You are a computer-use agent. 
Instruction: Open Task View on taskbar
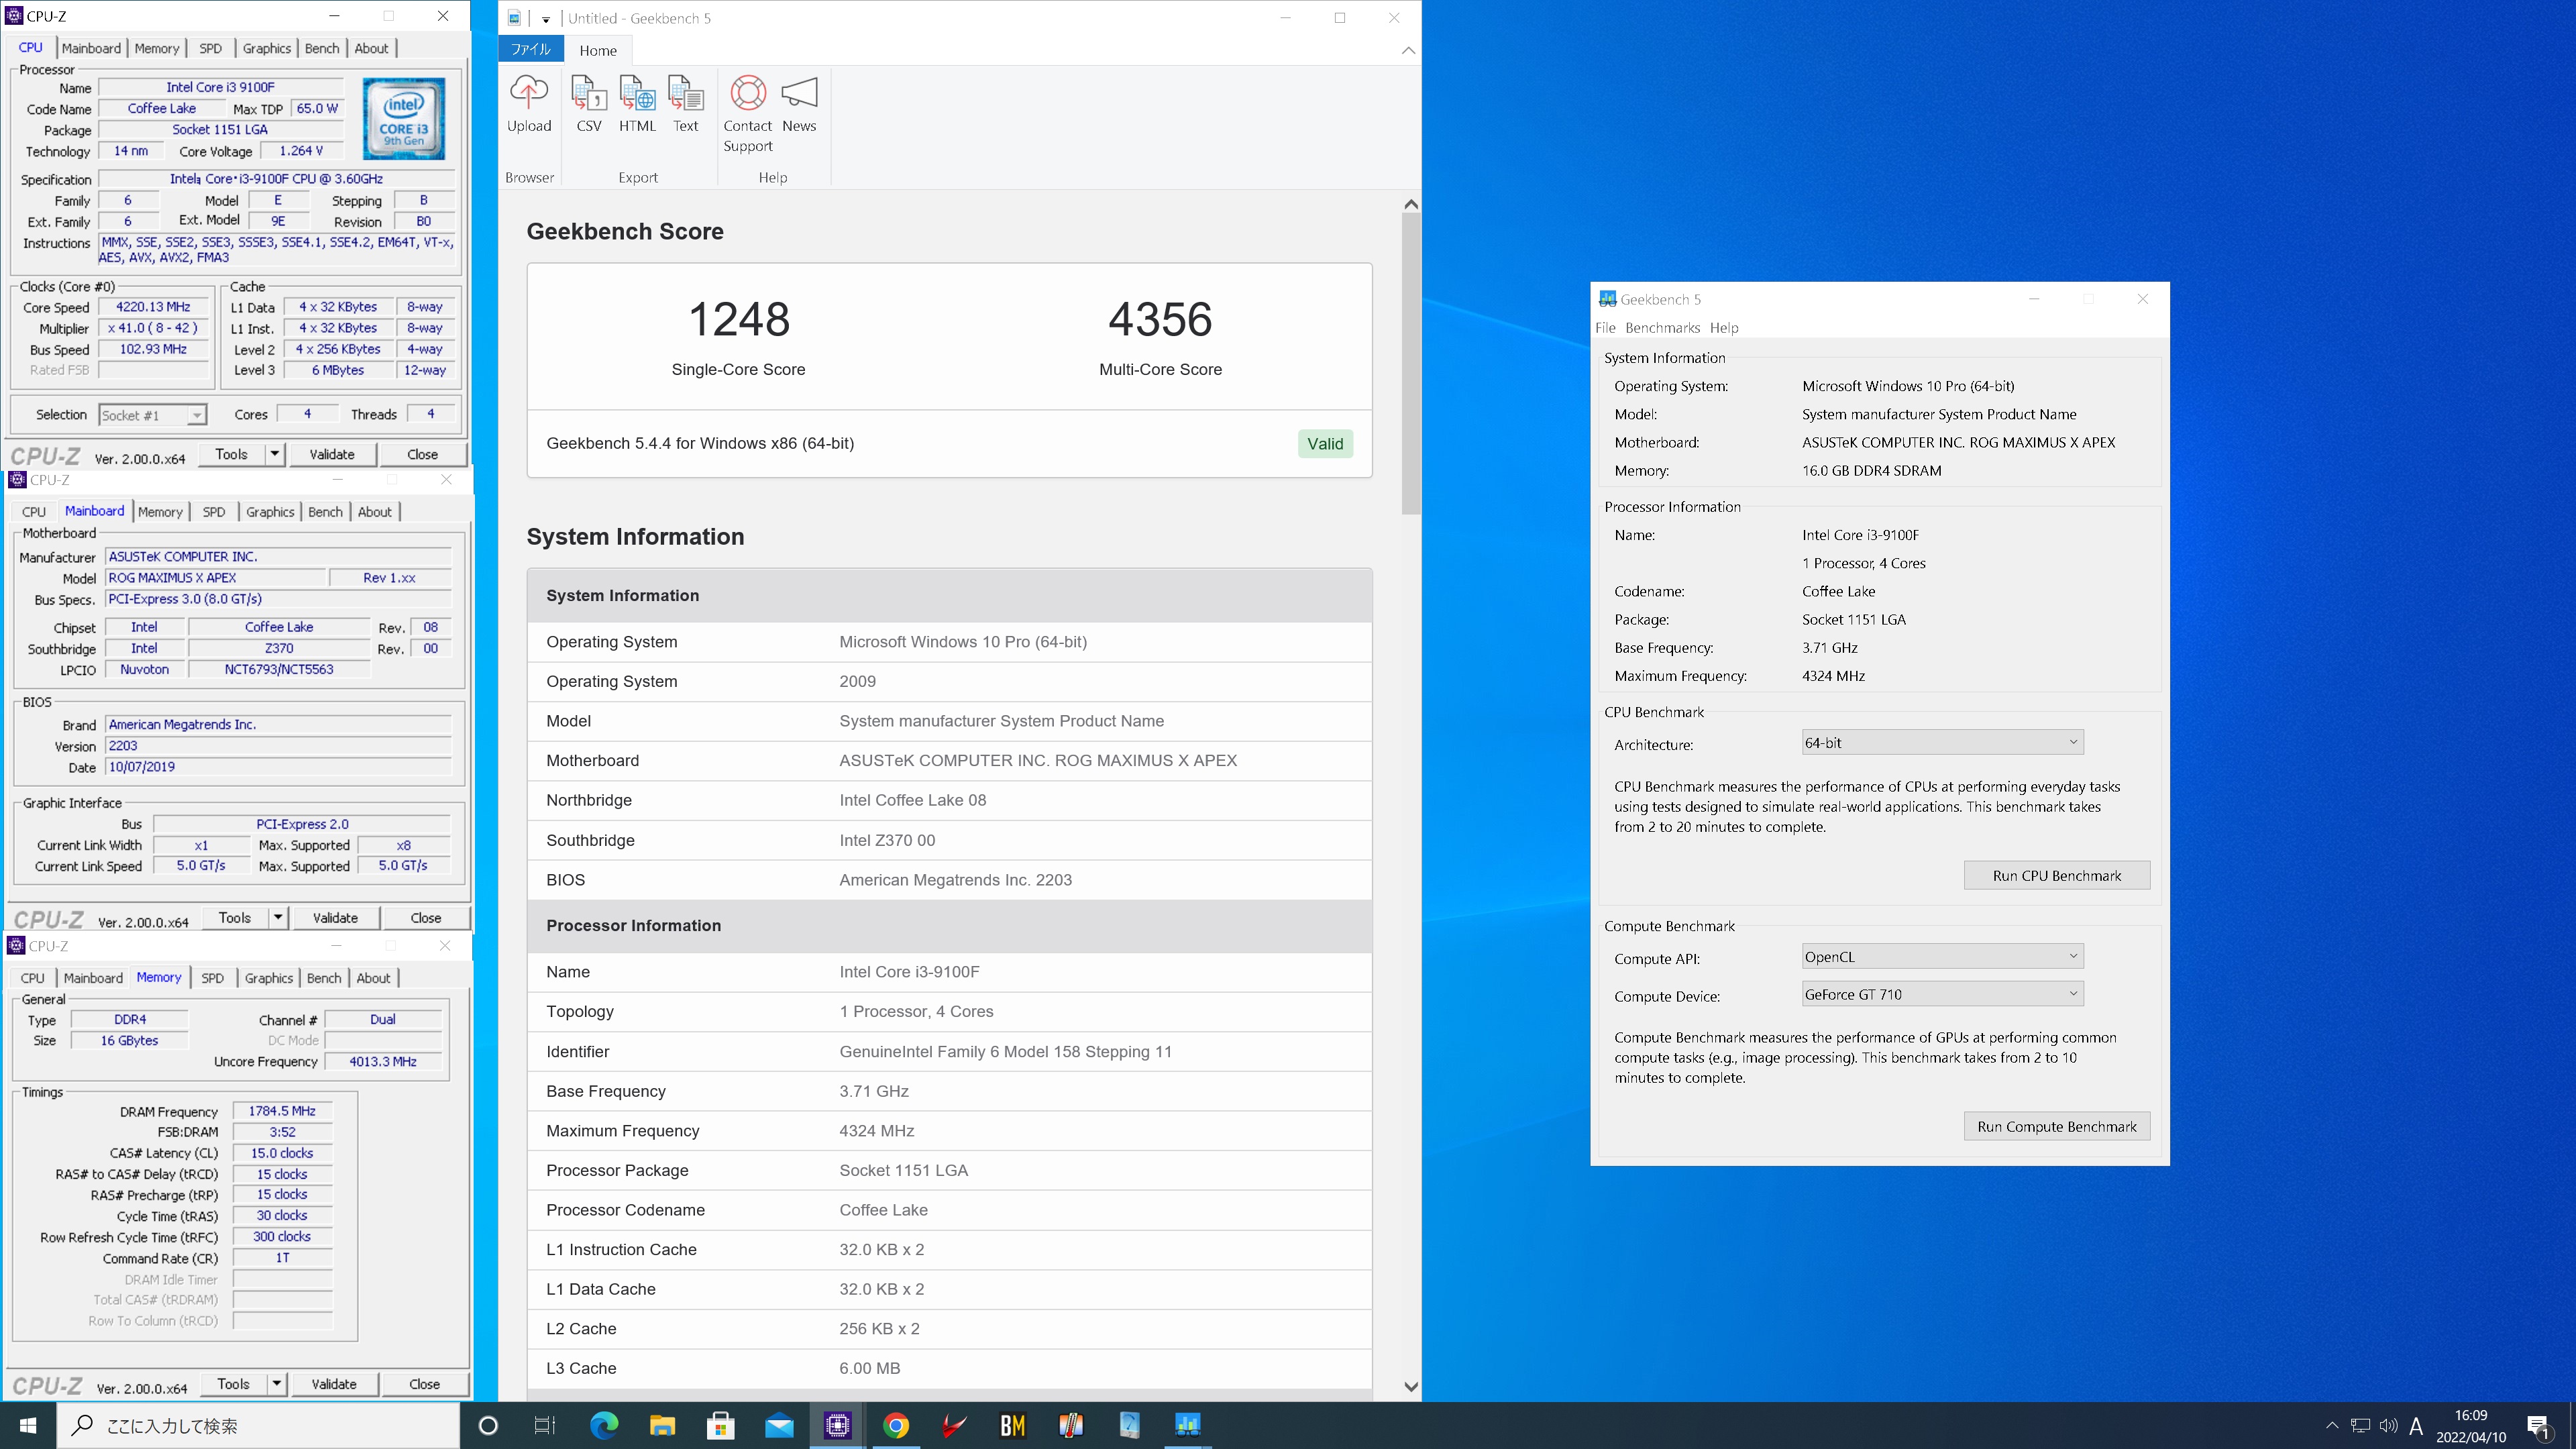(545, 1425)
